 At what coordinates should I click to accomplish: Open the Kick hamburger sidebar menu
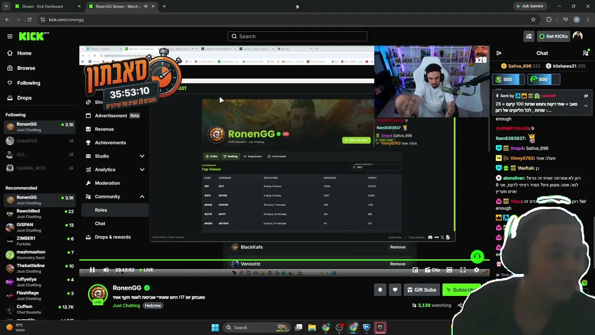pos(10,36)
